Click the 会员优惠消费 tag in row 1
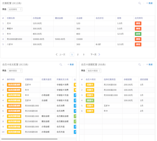Viewport: 157px width, 141px height. point(14,85)
